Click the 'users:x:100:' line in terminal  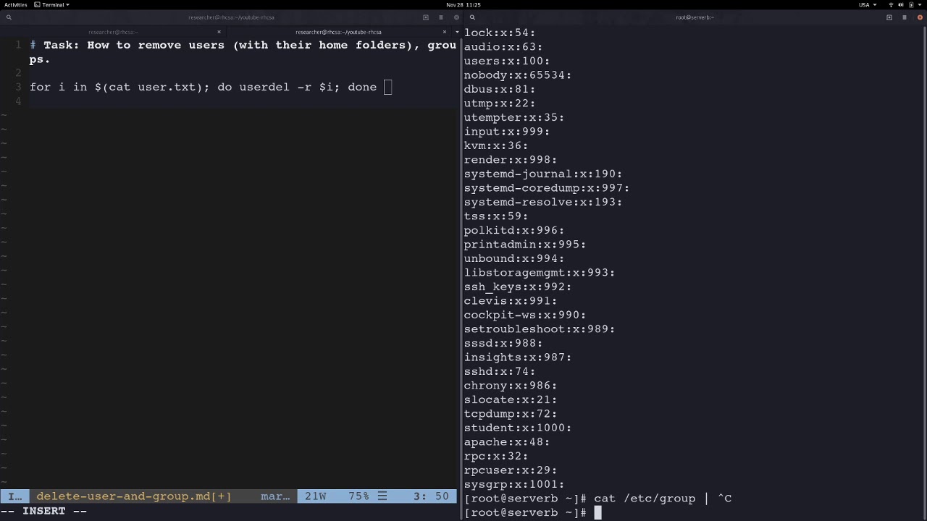click(507, 61)
